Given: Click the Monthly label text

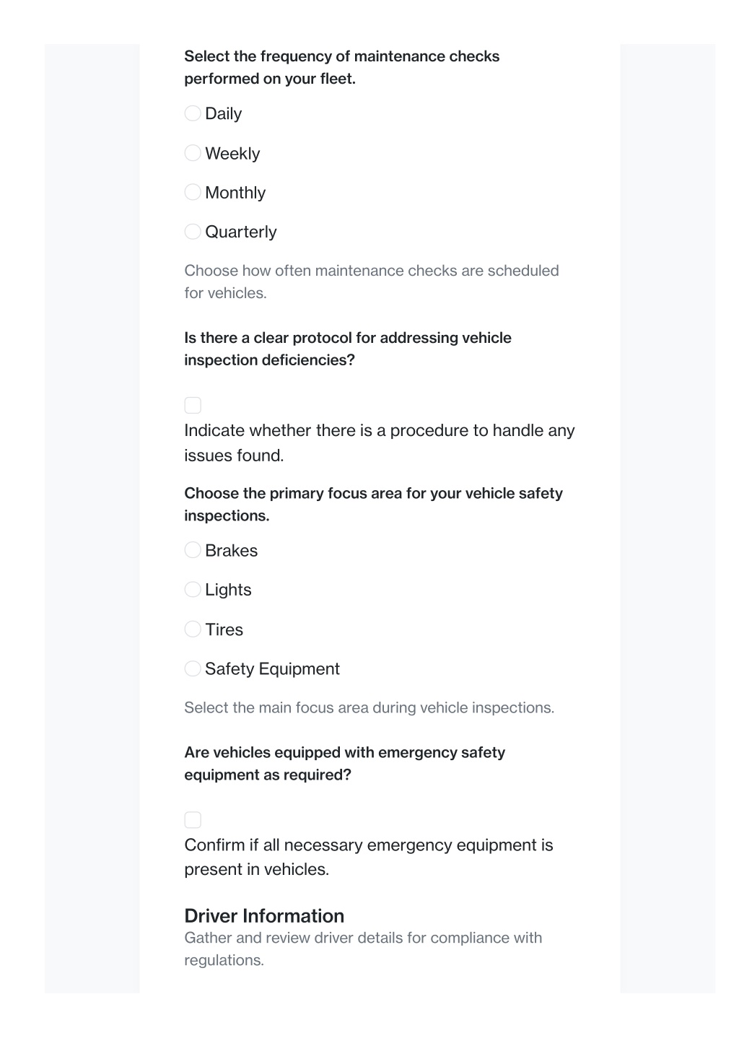Looking at the screenshot, I should coord(235,193).
